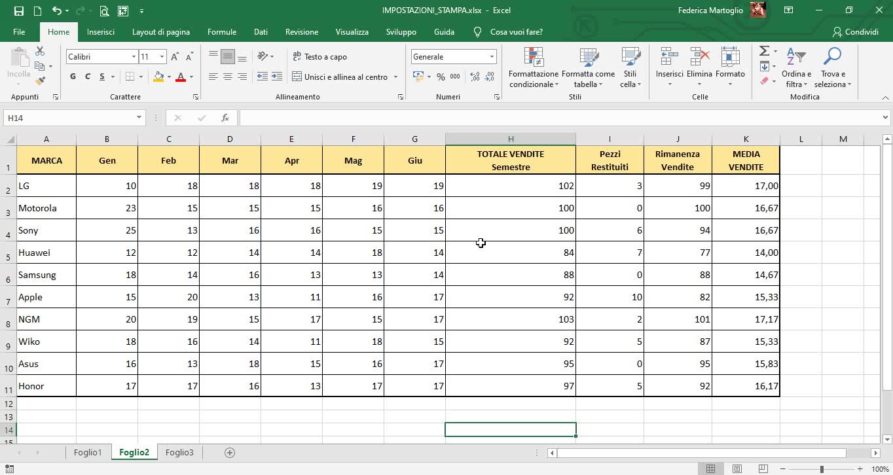
Task: Apply thousands separator 000 style
Action: (x=455, y=77)
